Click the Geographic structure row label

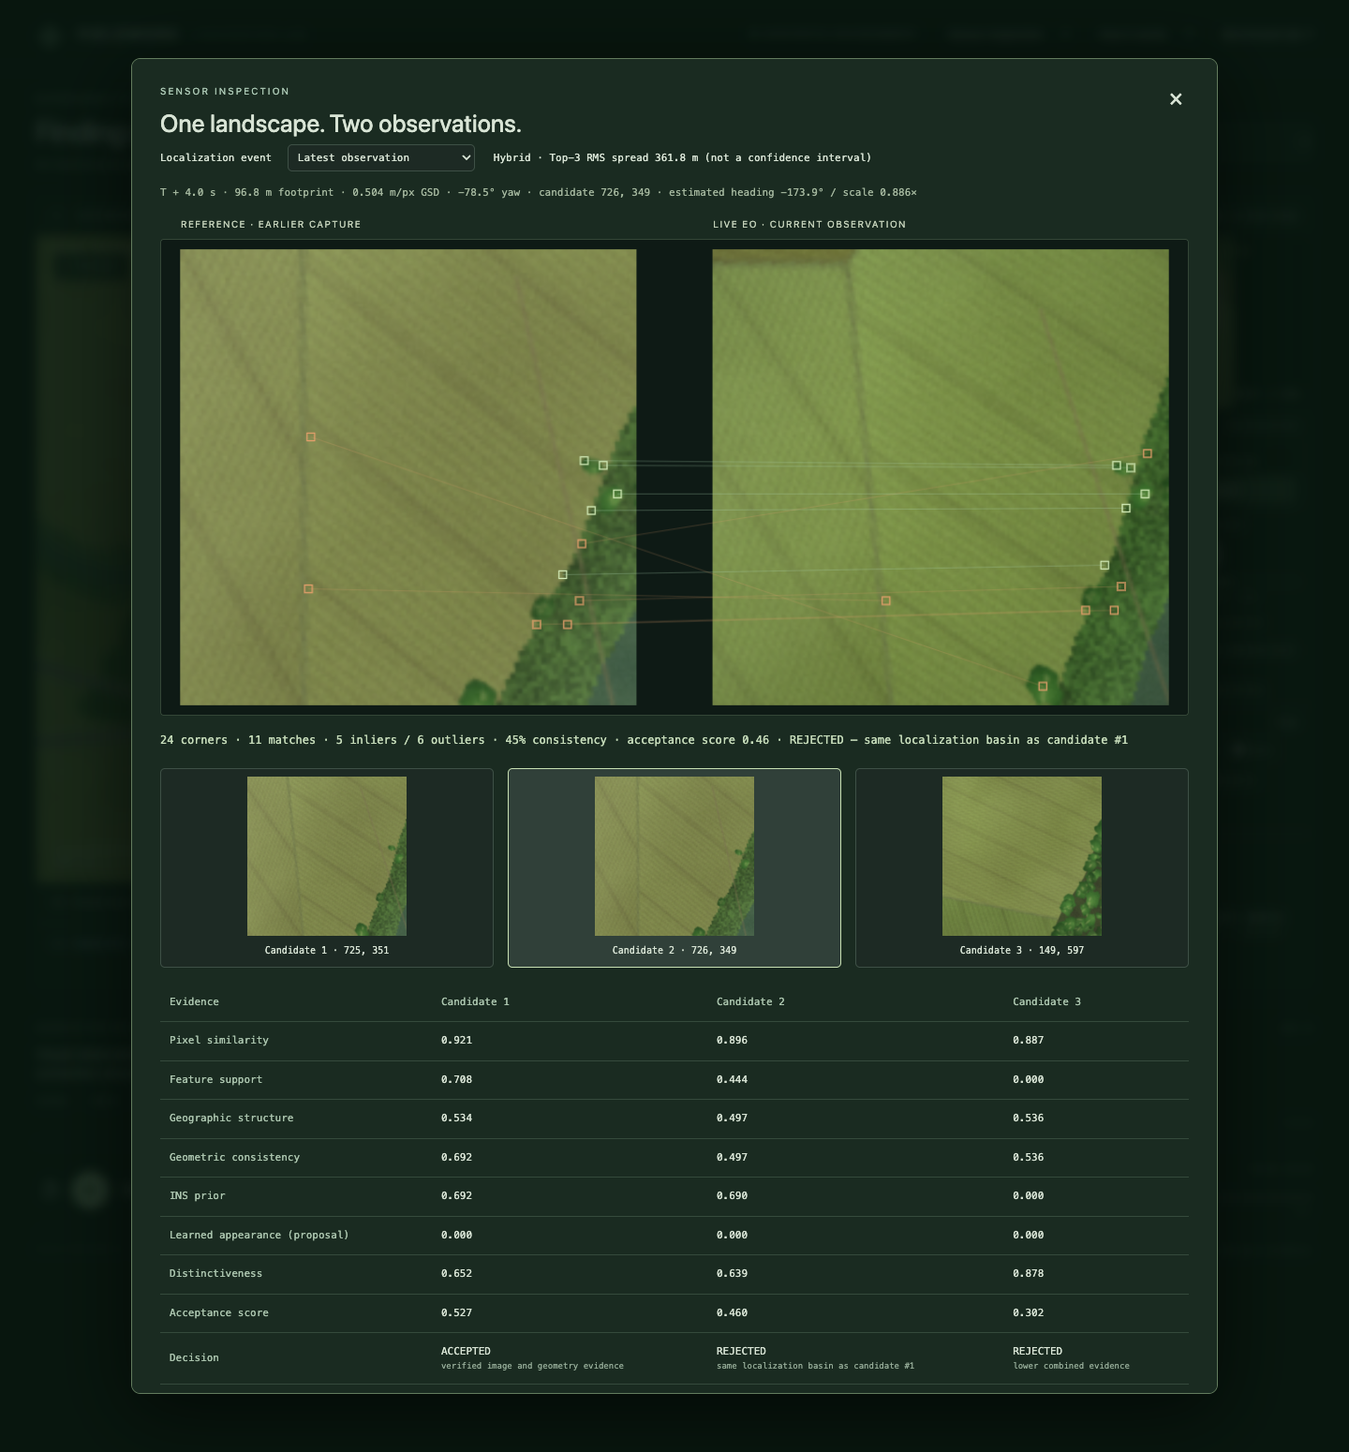coord(231,1118)
